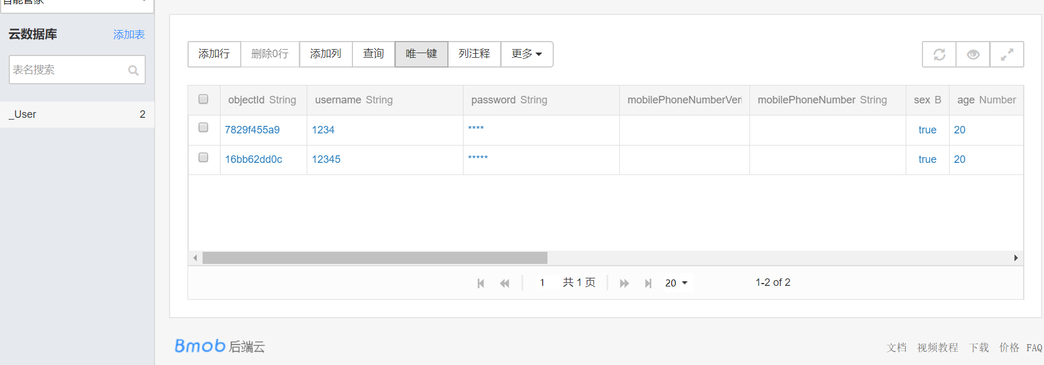1044x365 pixels.
Task: Open the 下载 footer link
Action: pos(979,348)
